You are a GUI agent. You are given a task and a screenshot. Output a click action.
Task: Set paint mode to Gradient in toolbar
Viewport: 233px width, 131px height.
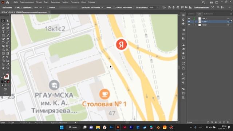[5, 82]
